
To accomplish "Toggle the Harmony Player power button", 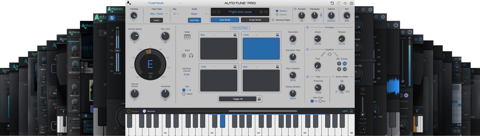I will 273,20.
